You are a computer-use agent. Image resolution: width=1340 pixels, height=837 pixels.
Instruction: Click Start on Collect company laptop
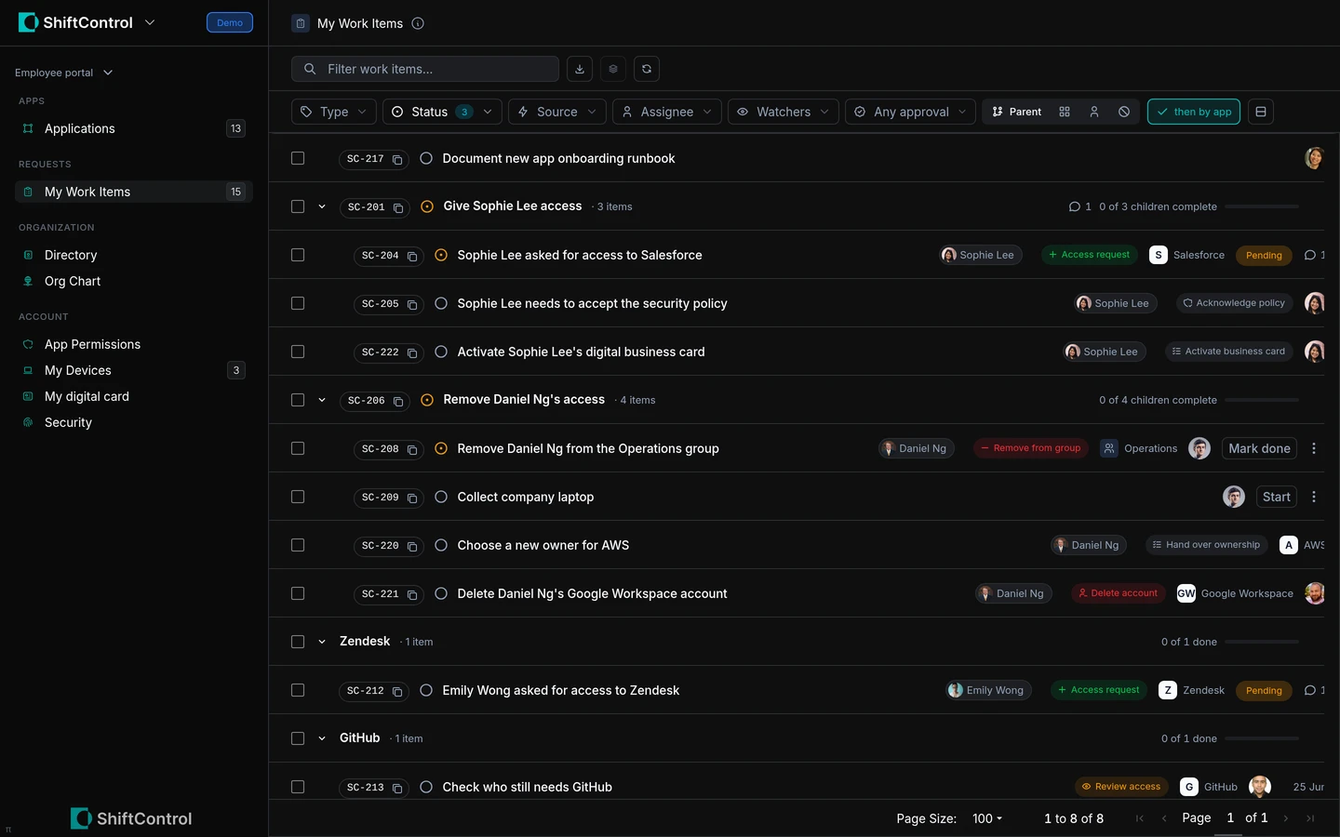(1276, 497)
